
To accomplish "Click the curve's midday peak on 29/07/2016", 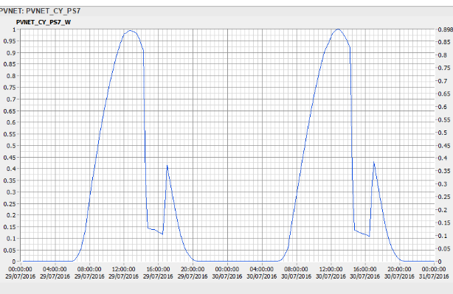I will [x=131, y=30].
